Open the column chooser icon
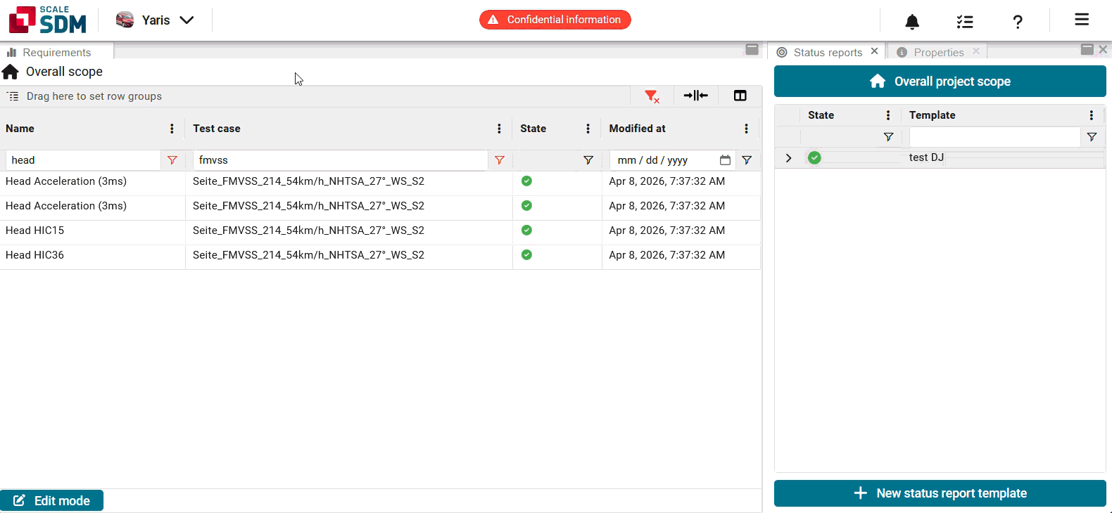1112x513 pixels. [x=740, y=96]
